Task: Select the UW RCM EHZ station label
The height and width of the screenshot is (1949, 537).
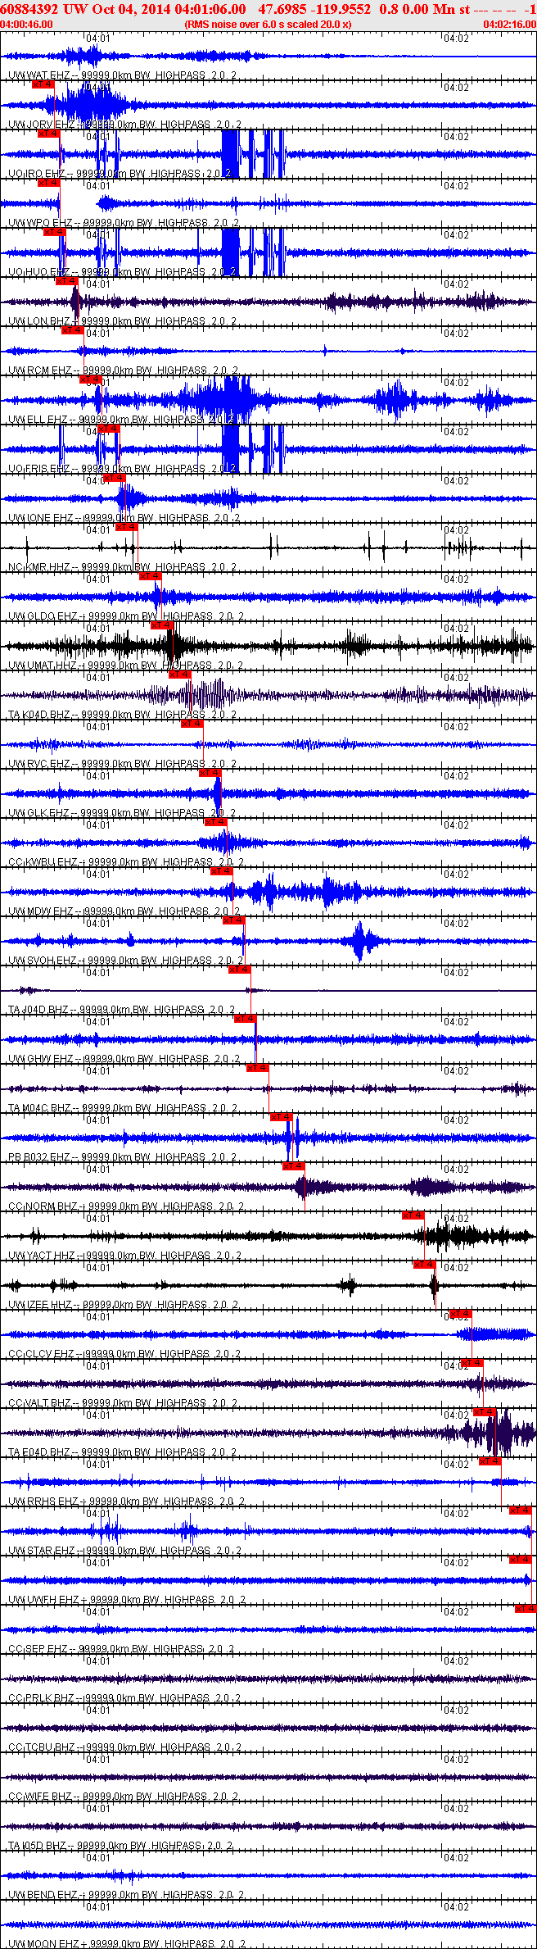Action: pos(123,370)
